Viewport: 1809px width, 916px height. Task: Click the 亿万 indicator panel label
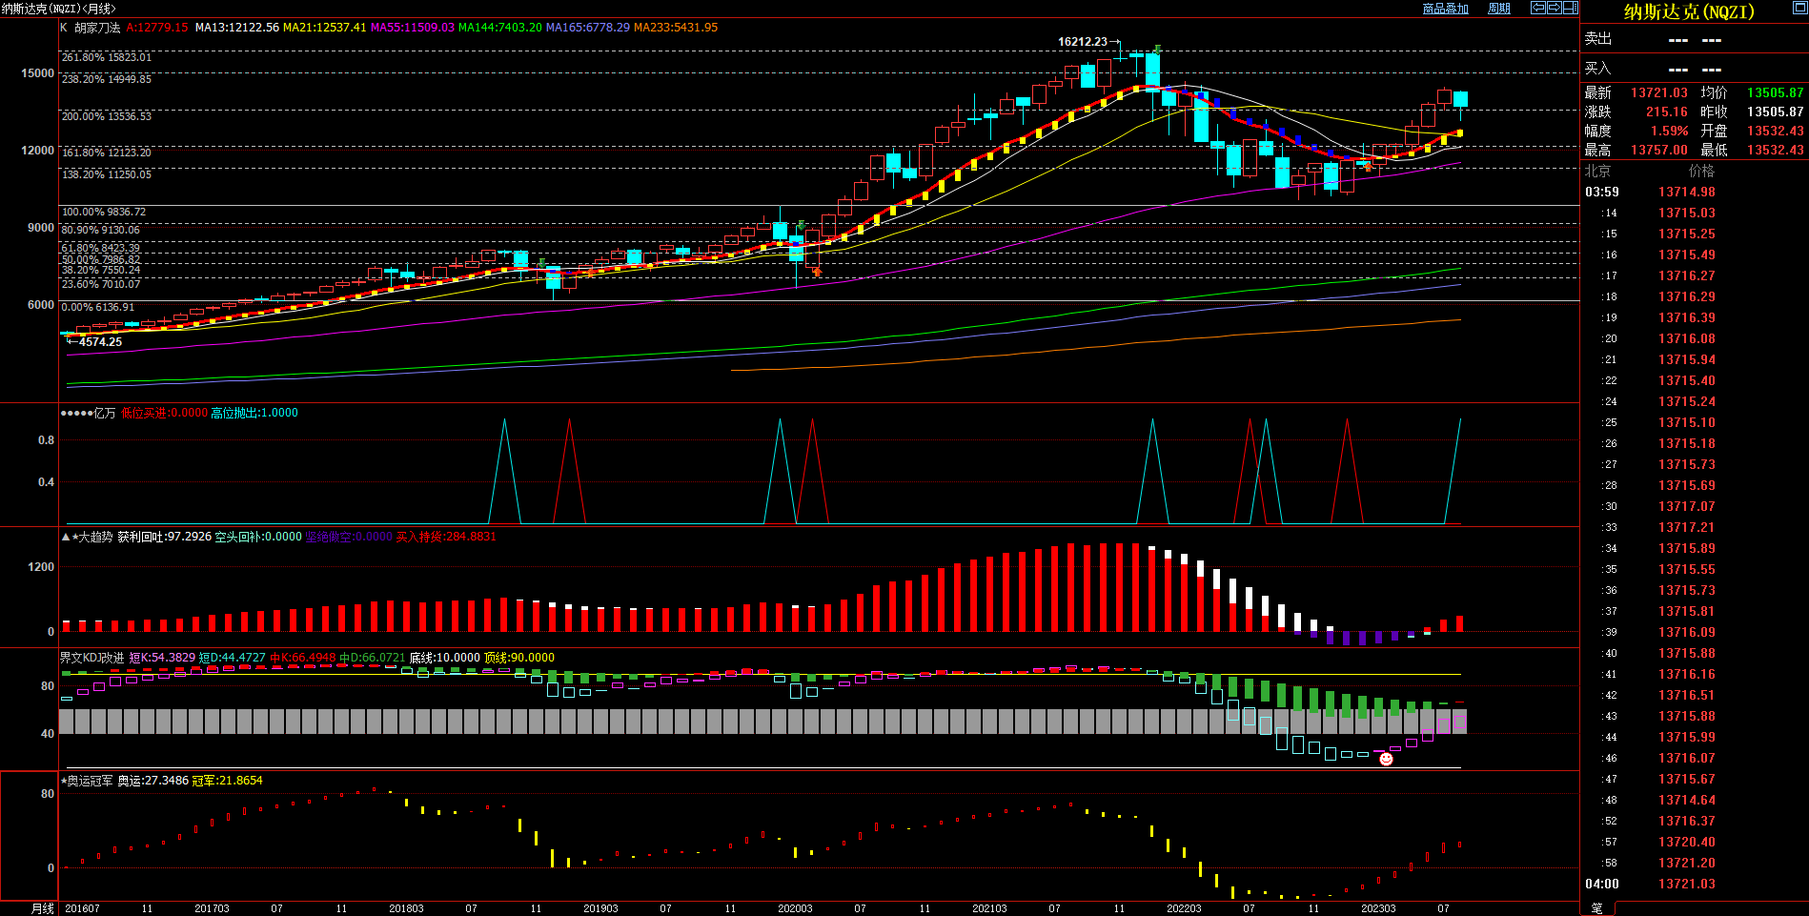(104, 413)
